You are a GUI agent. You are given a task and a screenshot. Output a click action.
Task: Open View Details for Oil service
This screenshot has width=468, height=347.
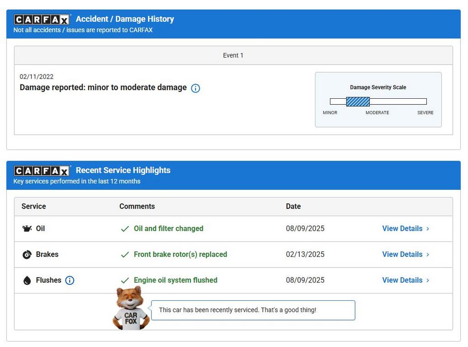tap(402, 229)
